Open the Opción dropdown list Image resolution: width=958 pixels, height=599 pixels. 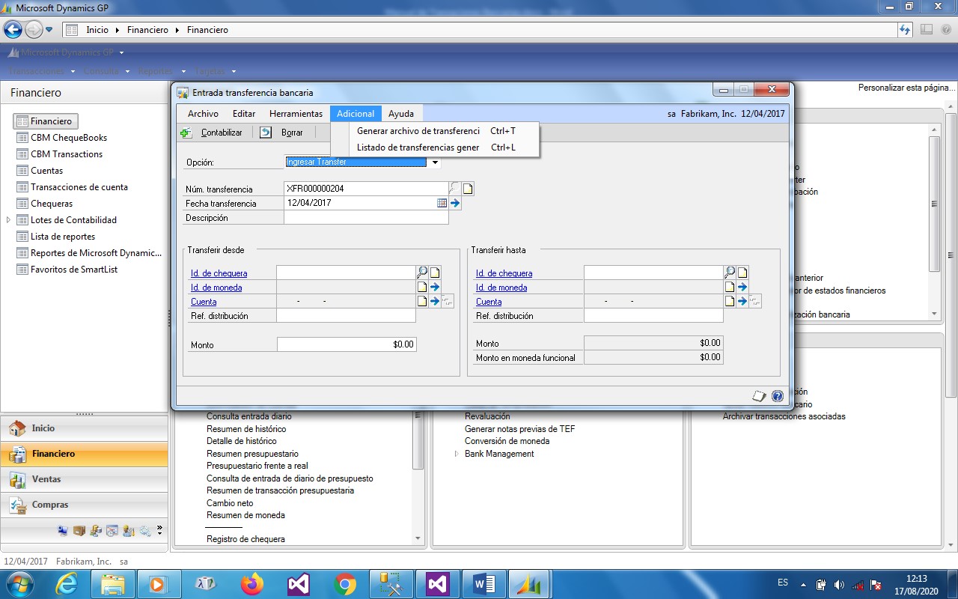[x=434, y=162]
